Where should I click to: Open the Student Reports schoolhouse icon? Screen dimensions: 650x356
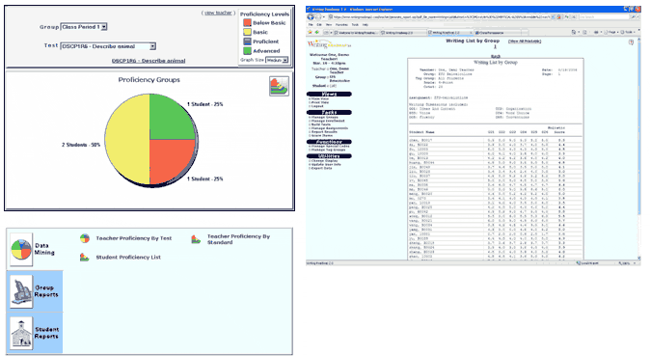(x=20, y=333)
